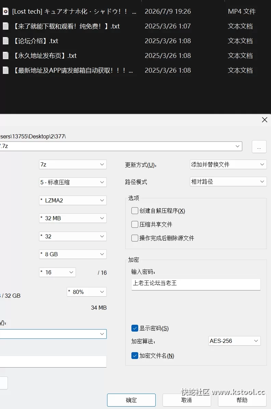Uncheck 显示密码(S) checkbox

pyautogui.click(x=135, y=328)
